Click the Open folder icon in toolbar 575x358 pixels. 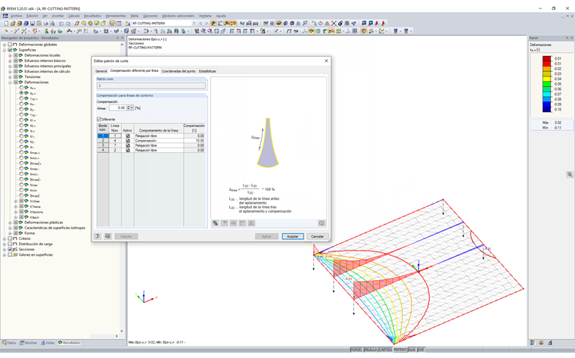[x=12, y=23]
